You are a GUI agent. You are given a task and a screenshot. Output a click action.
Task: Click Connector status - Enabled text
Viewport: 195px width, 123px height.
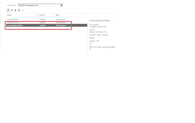click(x=99, y=35)
